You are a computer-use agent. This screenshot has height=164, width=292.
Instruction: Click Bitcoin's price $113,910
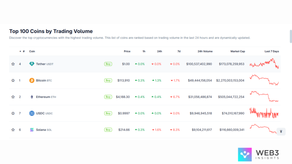pos(124,81)
